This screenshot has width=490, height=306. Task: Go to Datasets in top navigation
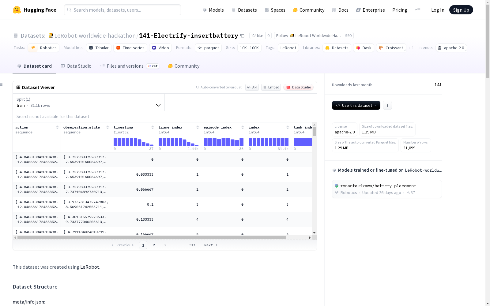[x=244, y=10]
